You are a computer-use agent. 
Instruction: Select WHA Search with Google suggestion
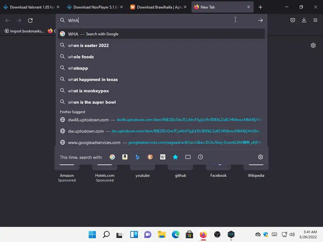pos(161,34)
